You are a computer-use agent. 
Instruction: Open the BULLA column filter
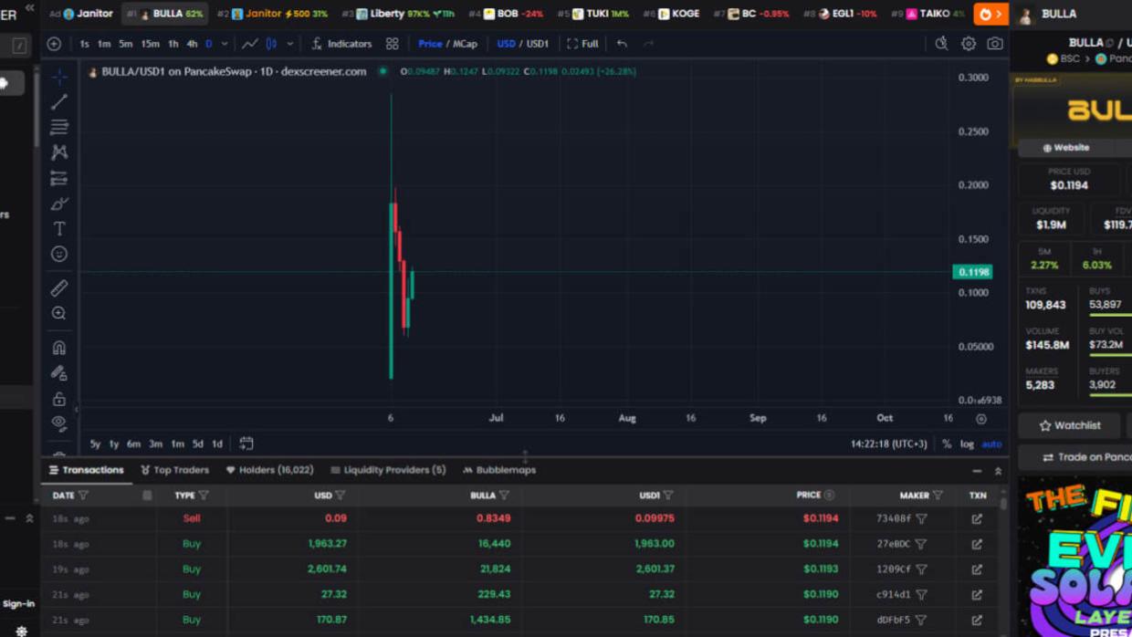click(504, 496)
